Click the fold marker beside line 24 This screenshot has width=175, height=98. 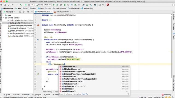point(41,57)
